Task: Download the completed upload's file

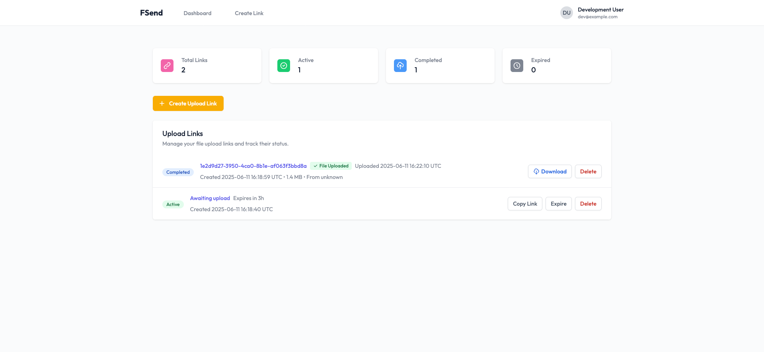Action: pos(550,171)
